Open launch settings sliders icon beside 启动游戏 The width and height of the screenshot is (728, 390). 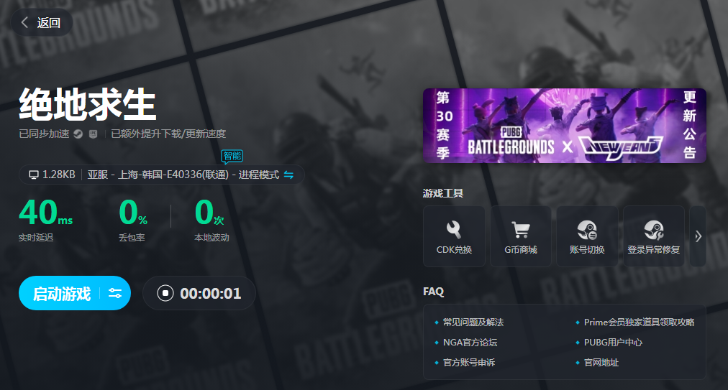(x=115, y=293)
